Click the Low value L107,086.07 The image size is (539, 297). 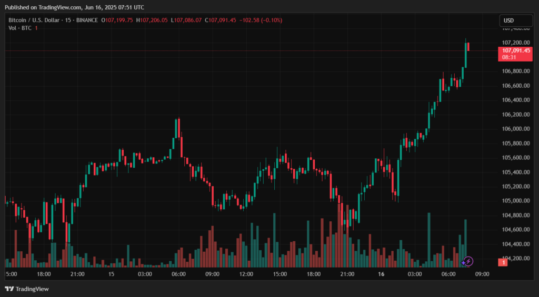point(186,20)
